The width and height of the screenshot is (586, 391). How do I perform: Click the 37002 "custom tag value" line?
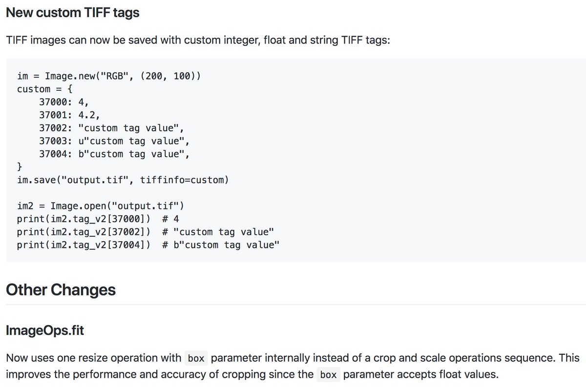(111, 128)
